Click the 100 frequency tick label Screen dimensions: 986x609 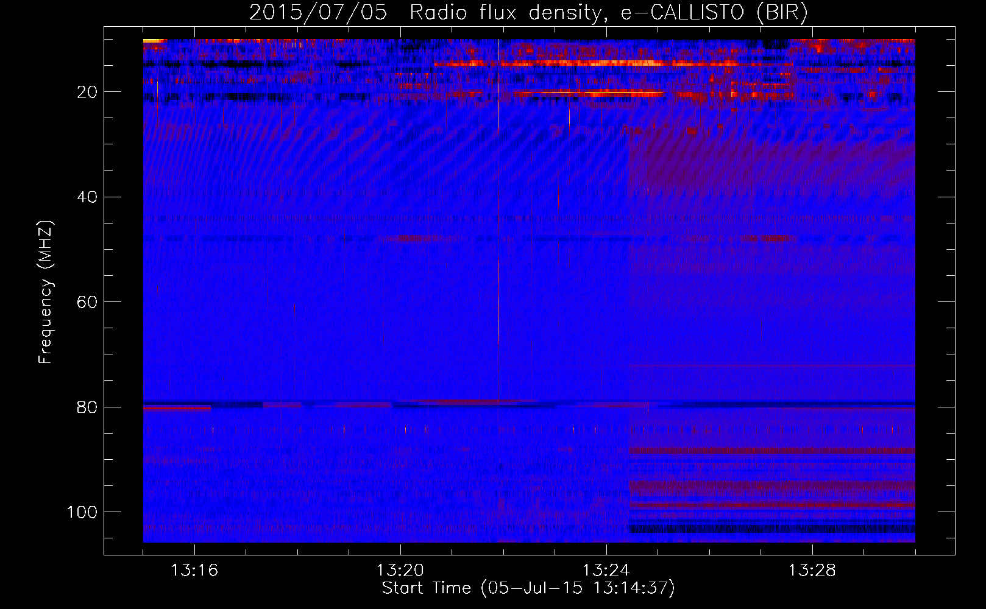(82, 512)
